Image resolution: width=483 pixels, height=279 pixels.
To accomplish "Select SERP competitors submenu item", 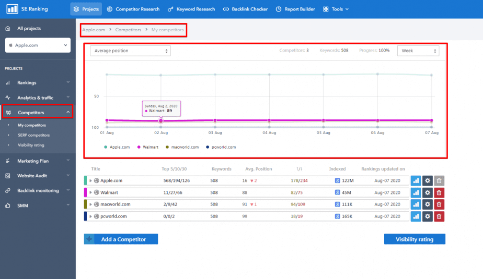I will pyautogui.click(x=33, y=135).
